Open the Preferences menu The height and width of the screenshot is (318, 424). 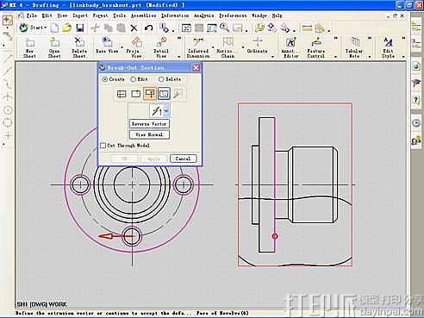pos(233,16)
